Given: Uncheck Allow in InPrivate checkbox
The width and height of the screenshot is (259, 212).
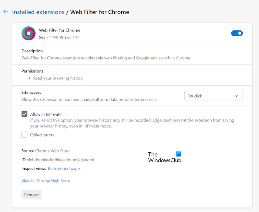Looking at the screenshot, I should tap(24, 114).
